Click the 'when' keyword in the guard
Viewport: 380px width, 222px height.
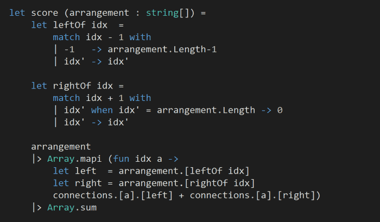102,110
